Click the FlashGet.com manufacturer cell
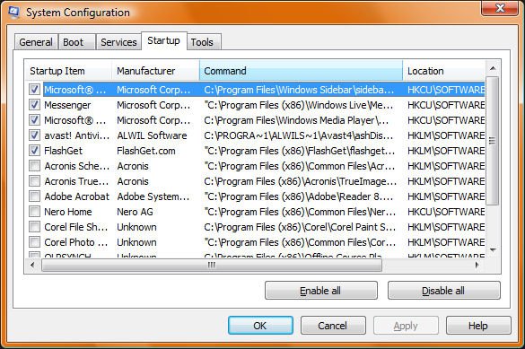525x349 pixels. [x=146, y=151]
